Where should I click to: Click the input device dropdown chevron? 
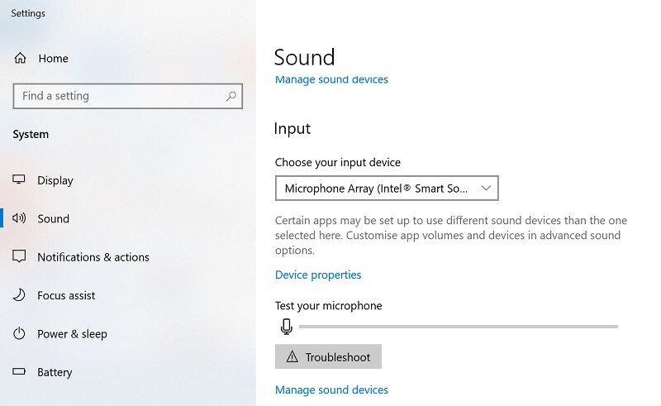coord(486,189)
